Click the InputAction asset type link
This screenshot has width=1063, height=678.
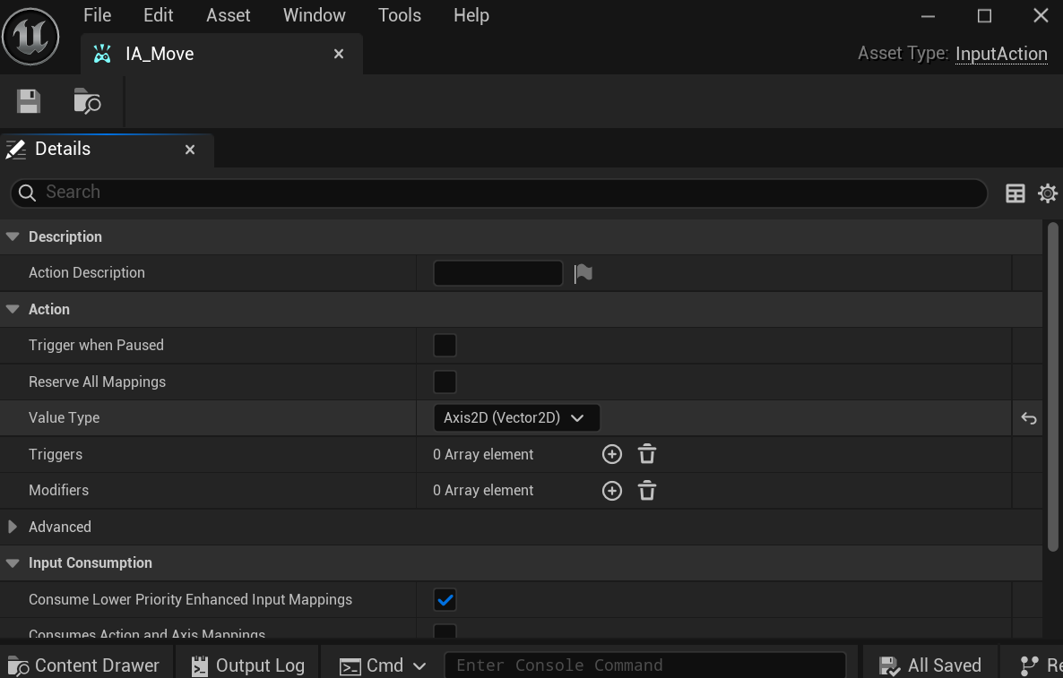click(x=1001, y=54)
